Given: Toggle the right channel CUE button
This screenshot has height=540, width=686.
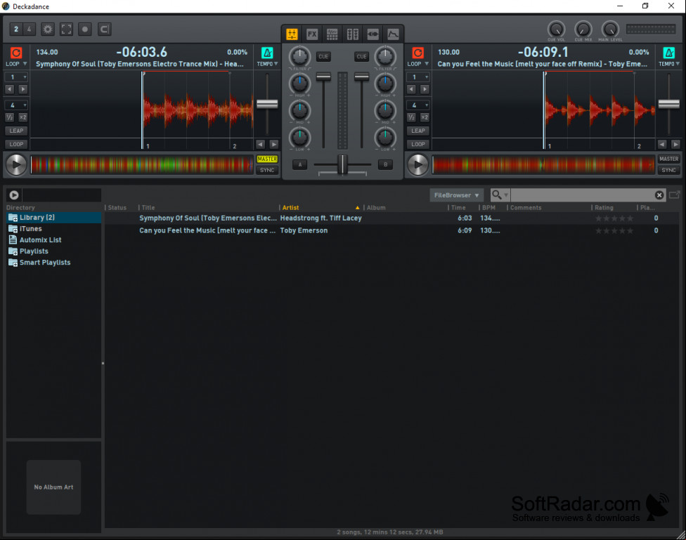Looking at the screenshot, I should coord(361,56).
